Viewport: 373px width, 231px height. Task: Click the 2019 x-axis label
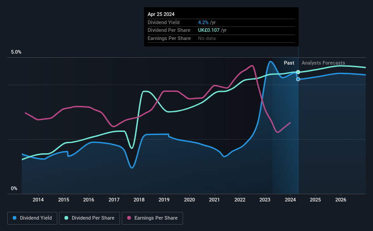point(164,200)
